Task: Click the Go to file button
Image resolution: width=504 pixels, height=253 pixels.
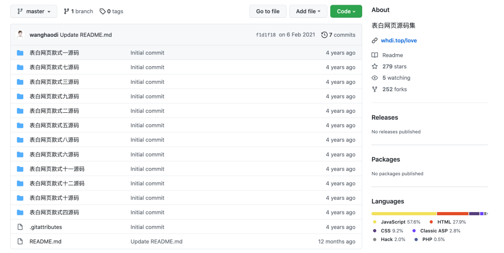Action: point(268,11)
